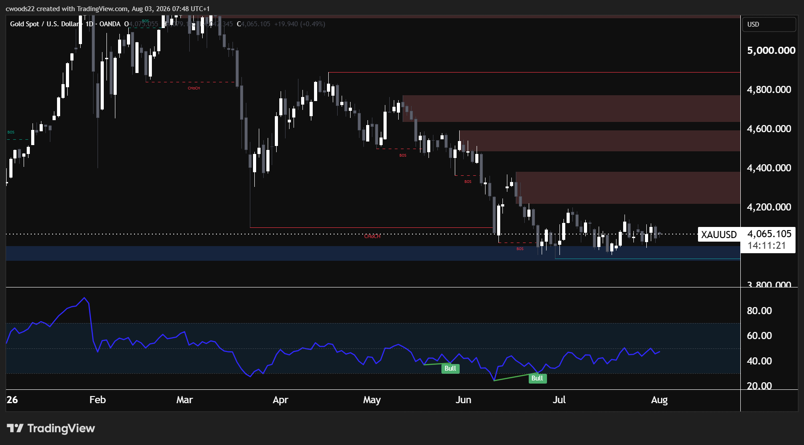Click the Apr label on time axis
This screenshot has height=445, width=804.
[x=281, y=400]
